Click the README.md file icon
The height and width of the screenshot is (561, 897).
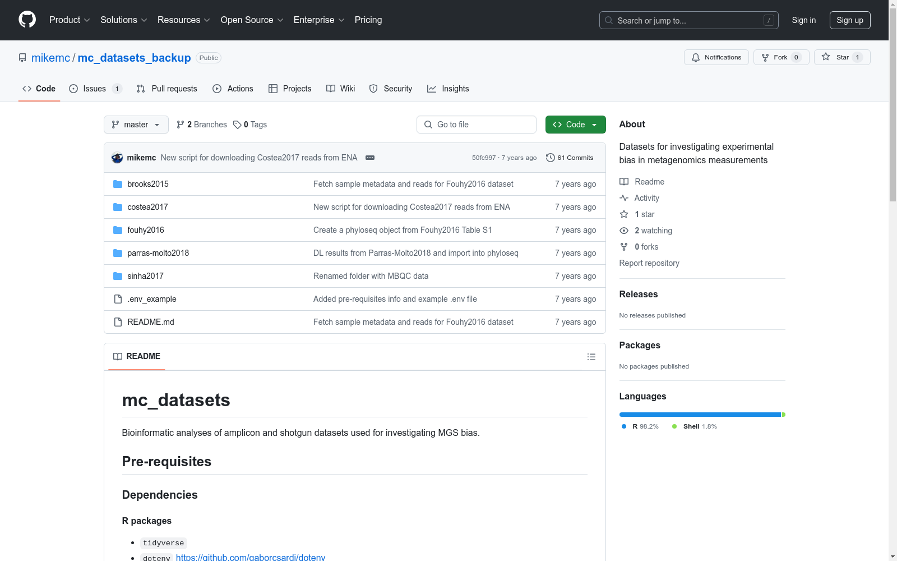pyautogui.click(x=118, y=322)
